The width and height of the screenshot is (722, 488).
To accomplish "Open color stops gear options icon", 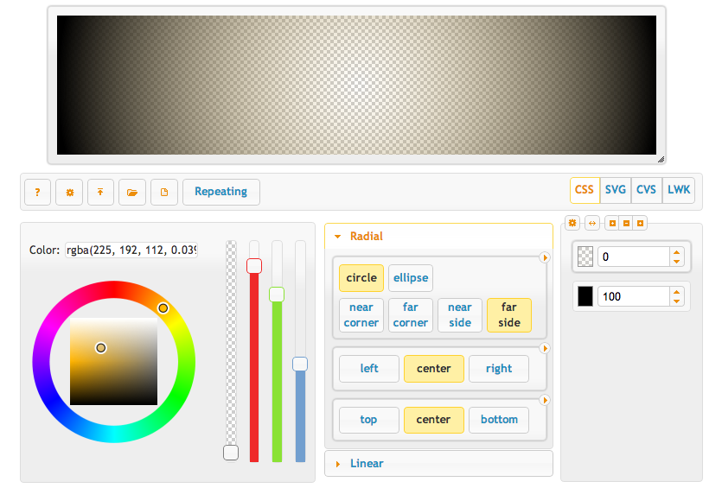I will point(572,223).
